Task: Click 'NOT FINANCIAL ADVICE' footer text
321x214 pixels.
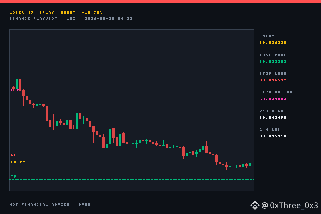Action: 39,205
